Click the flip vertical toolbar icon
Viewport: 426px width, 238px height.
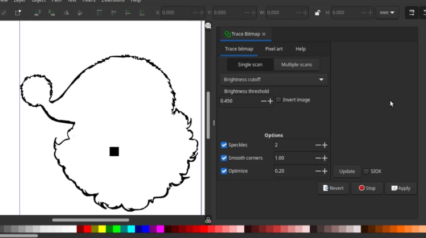(x=80, y=12)
